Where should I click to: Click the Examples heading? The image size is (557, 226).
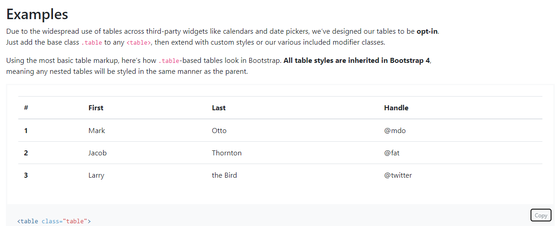click(37, 14)
